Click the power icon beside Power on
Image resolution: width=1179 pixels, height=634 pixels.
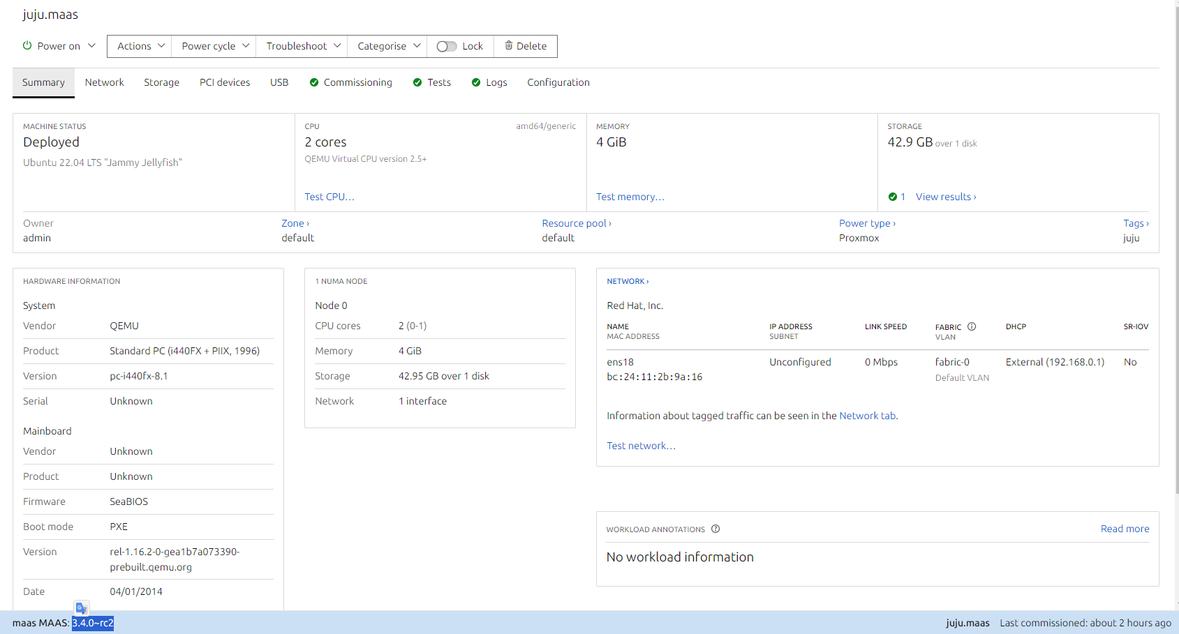click(x=27, y=45)
